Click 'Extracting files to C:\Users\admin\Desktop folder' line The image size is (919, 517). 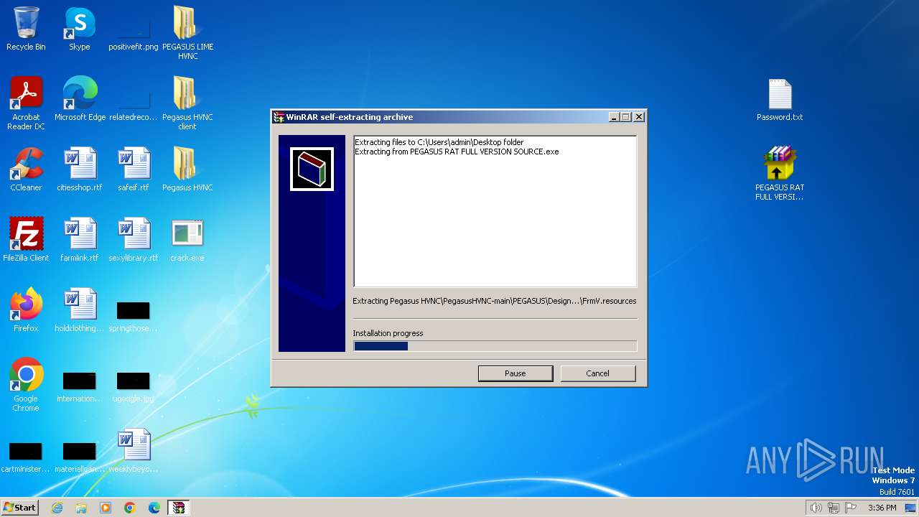pyautogui.click(x=439, y=142)
